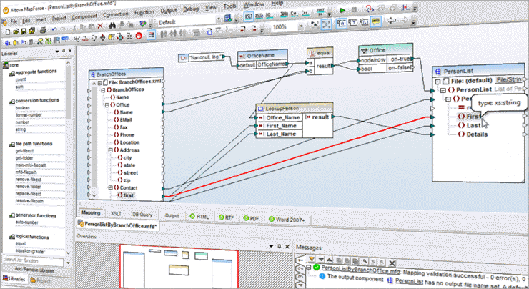529x289 pixels.
Task: Collapse the Contact node
Action: 110,187
